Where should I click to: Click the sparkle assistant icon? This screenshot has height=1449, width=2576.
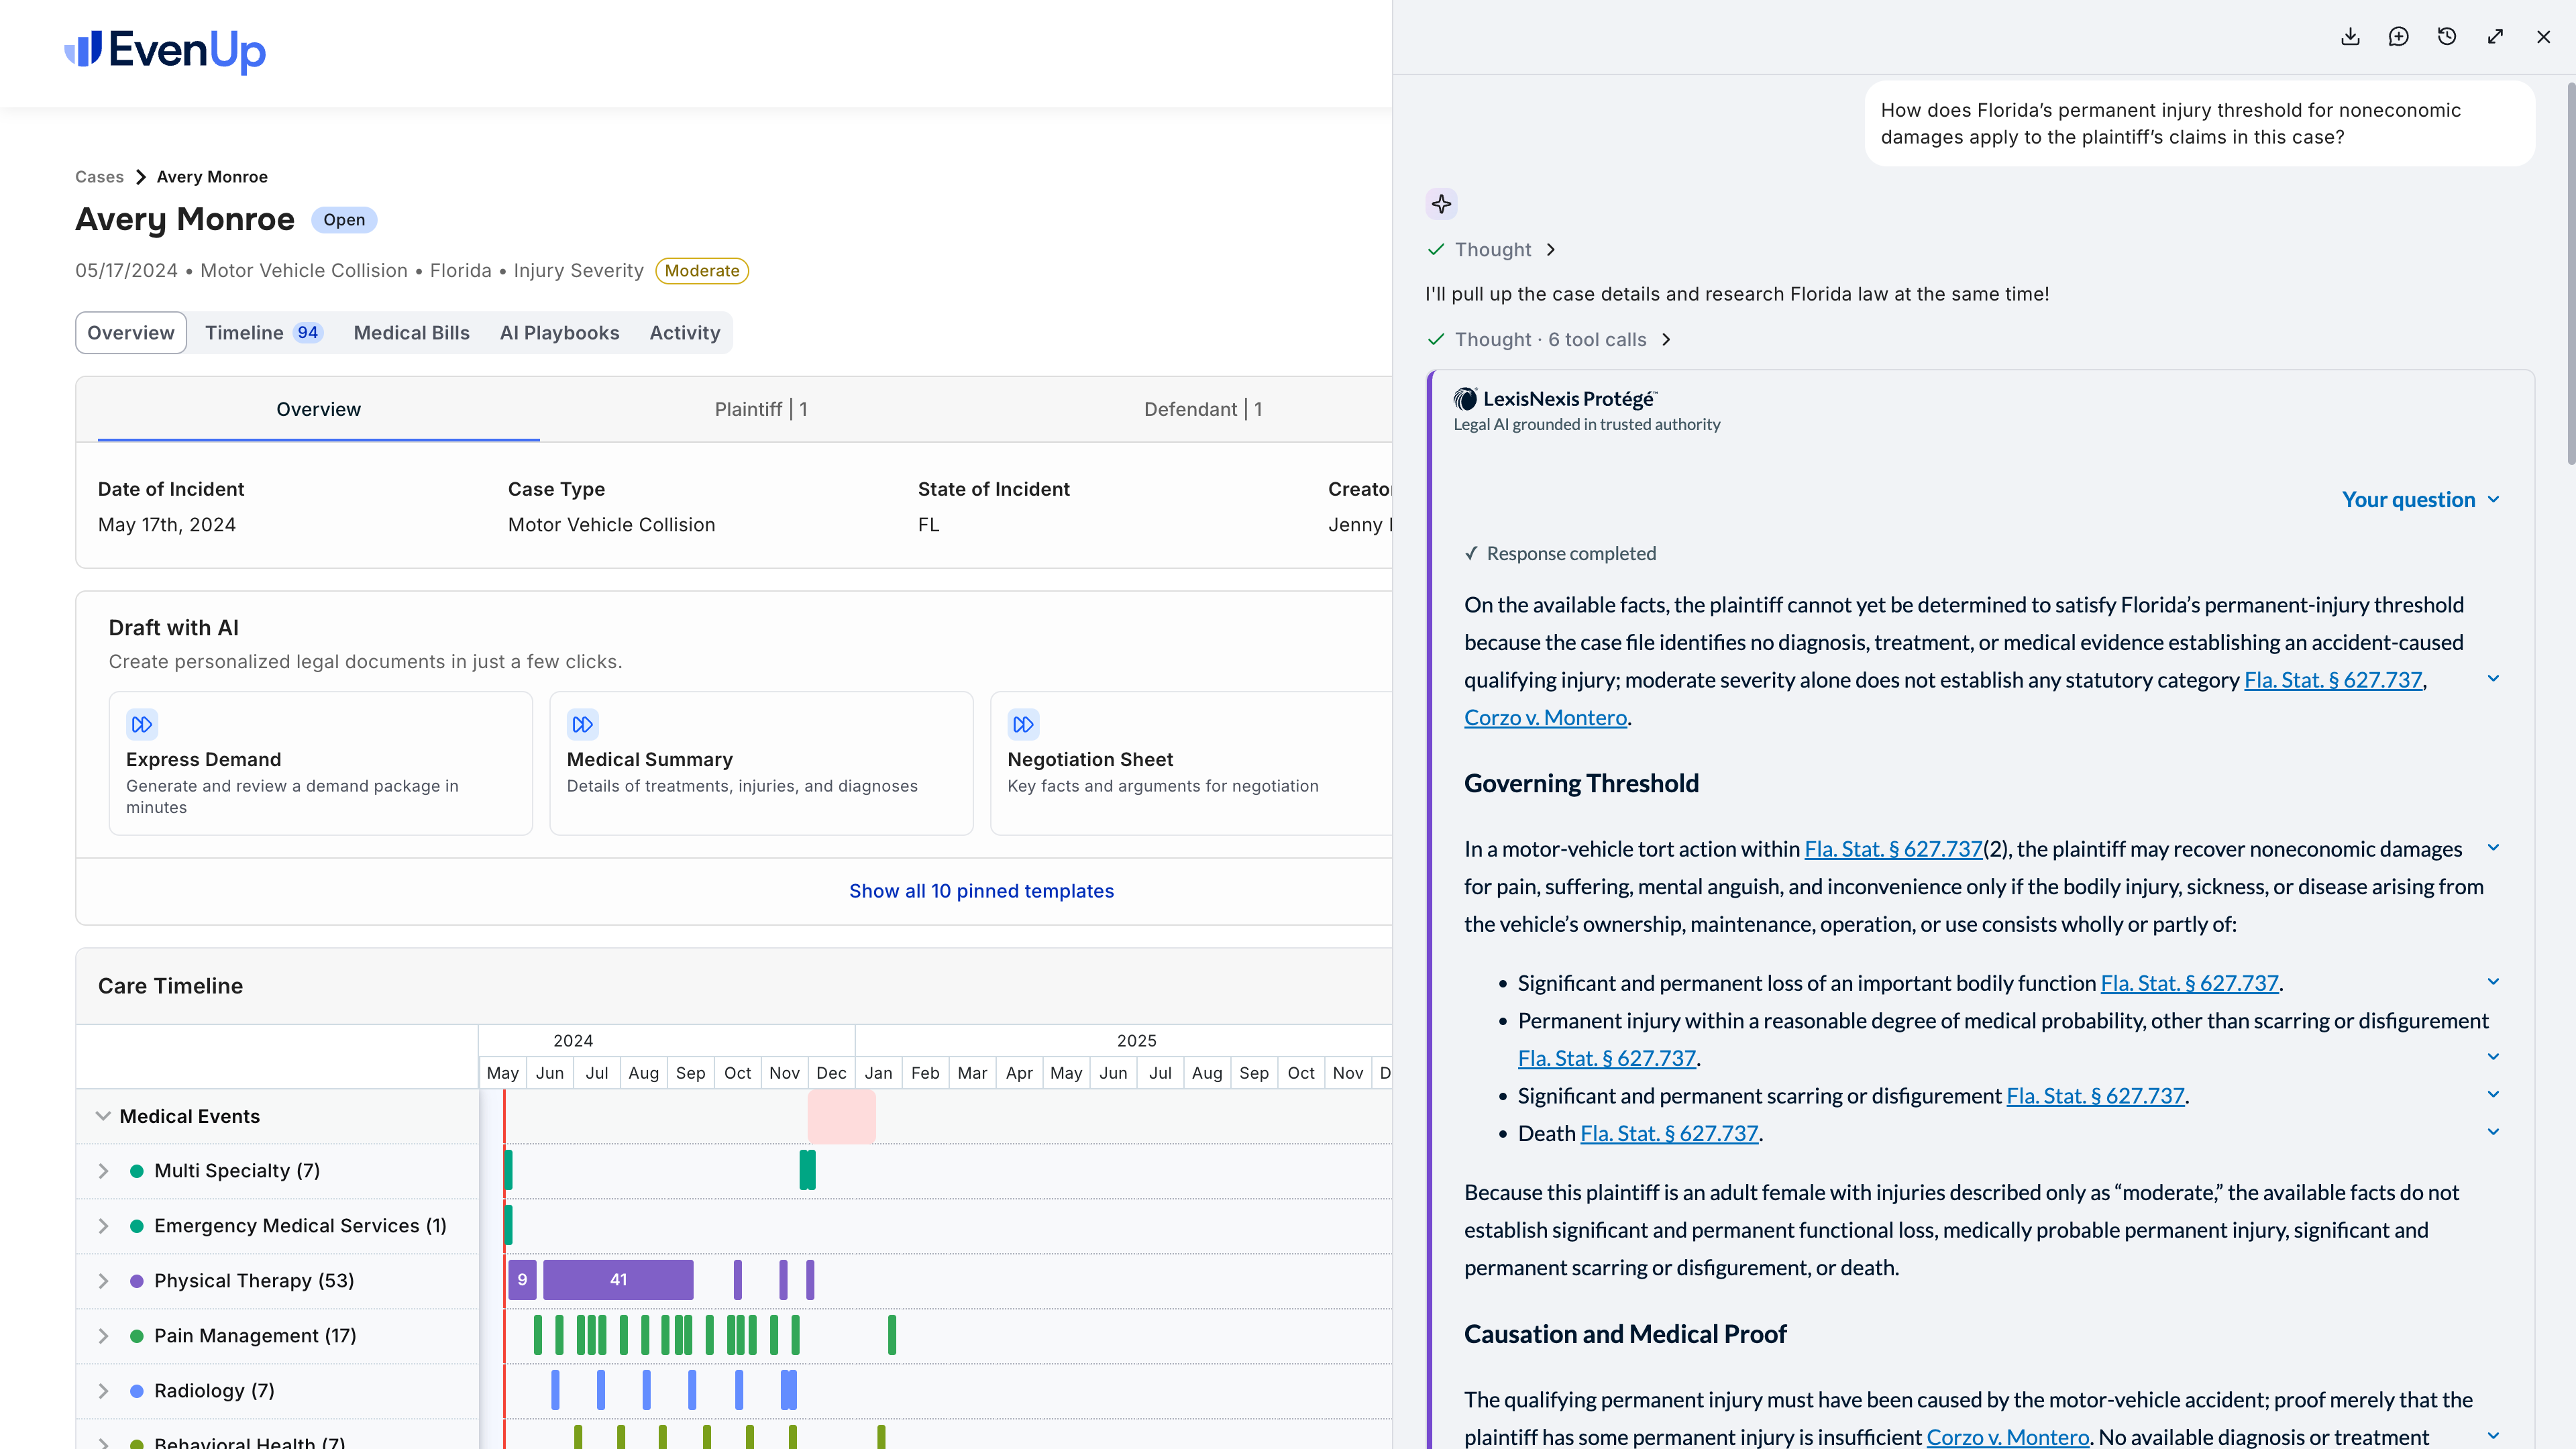1441,204
